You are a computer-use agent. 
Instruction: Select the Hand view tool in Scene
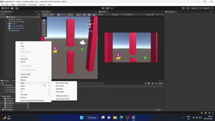tap(44, 21)
